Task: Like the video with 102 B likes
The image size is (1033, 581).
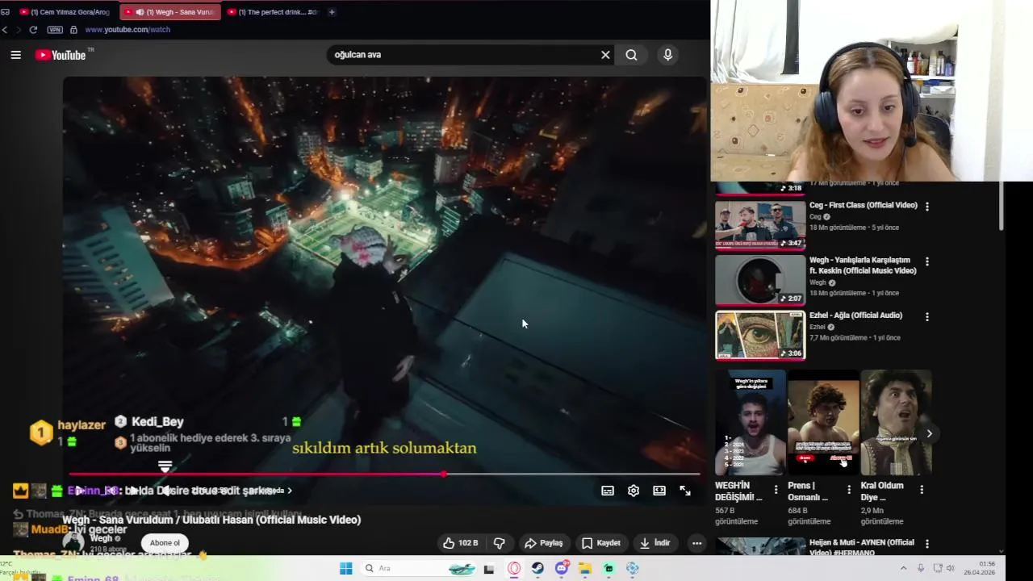Action: (x=460, y=543)
